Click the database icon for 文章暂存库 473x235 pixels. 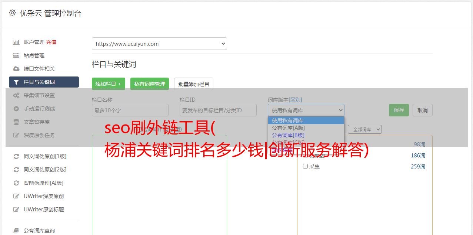pyautogui.click(x=16, y=122)
